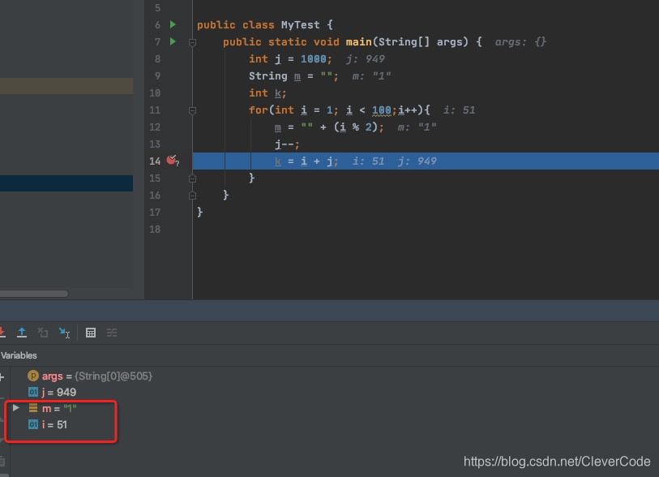Click the '(i % 2)' expression on line 12
Screen dimensions: 659x477
pos(356,127)
